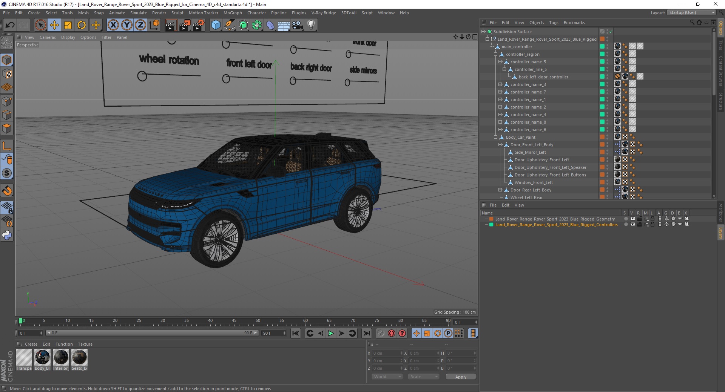Viewport: 725px width, 392px height.
Task: Open the spline Pen tool
Action: [229, 25]
